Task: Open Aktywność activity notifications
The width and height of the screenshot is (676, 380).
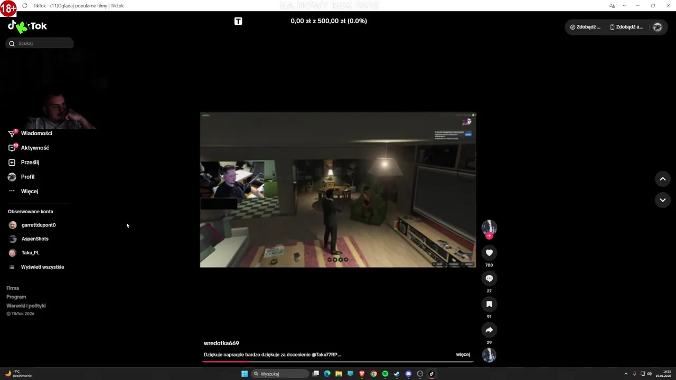Action: click(29, 148)
